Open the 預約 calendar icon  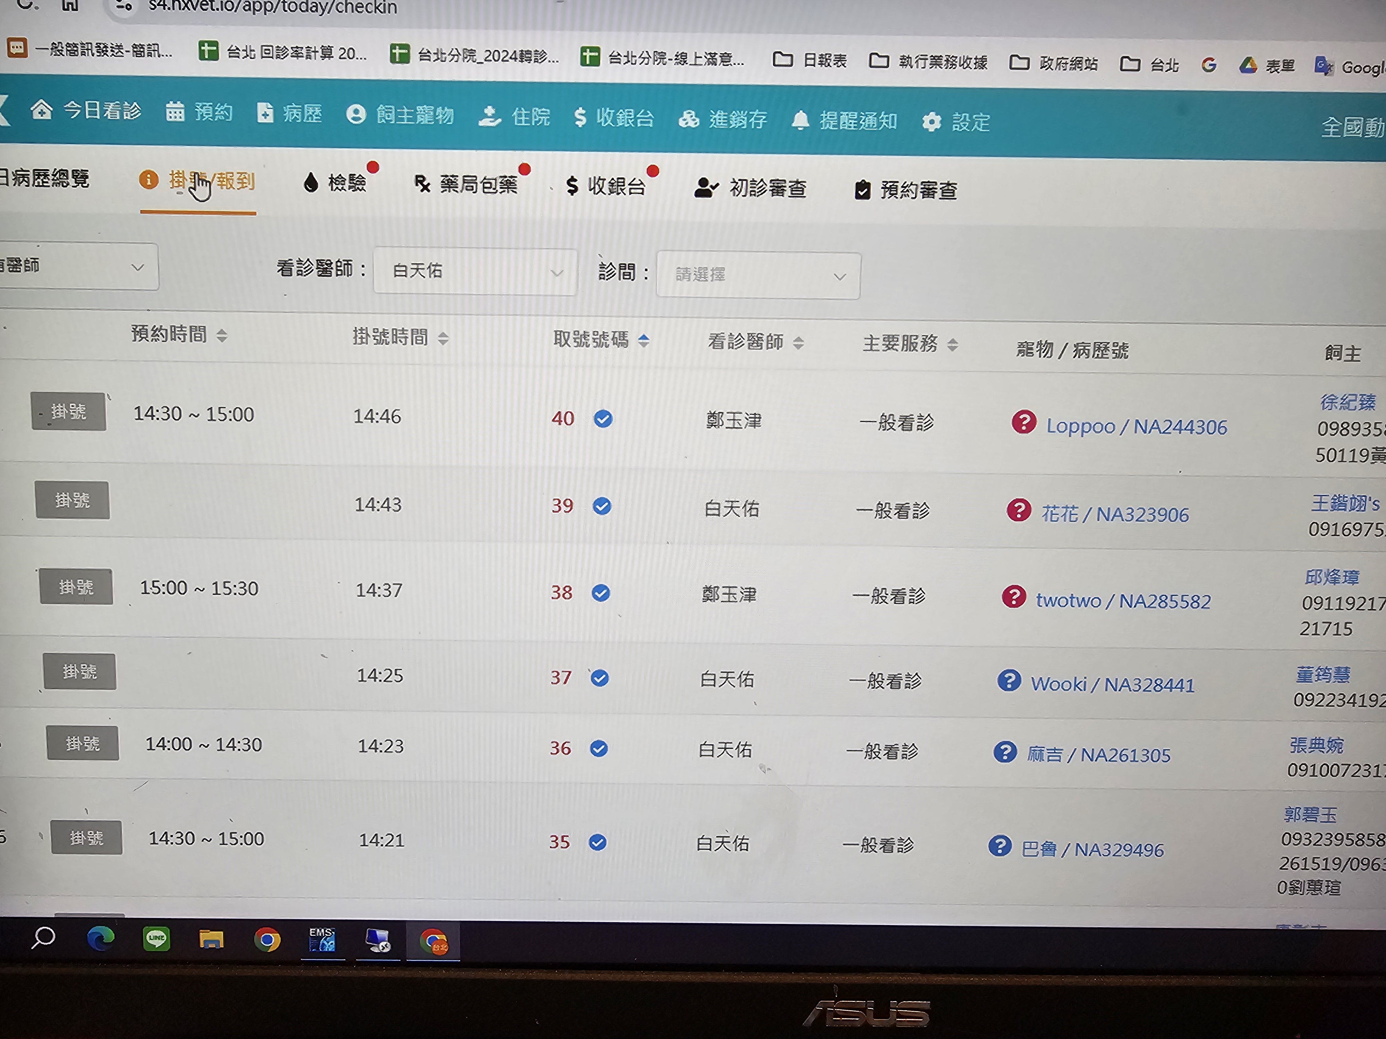click(x=175, y=112)
